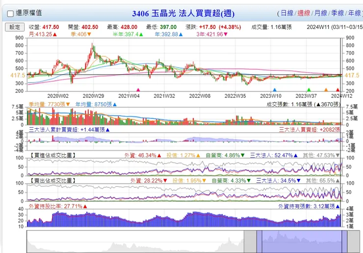Click the buy-side 外資: 46.34% label

point(142,155)
